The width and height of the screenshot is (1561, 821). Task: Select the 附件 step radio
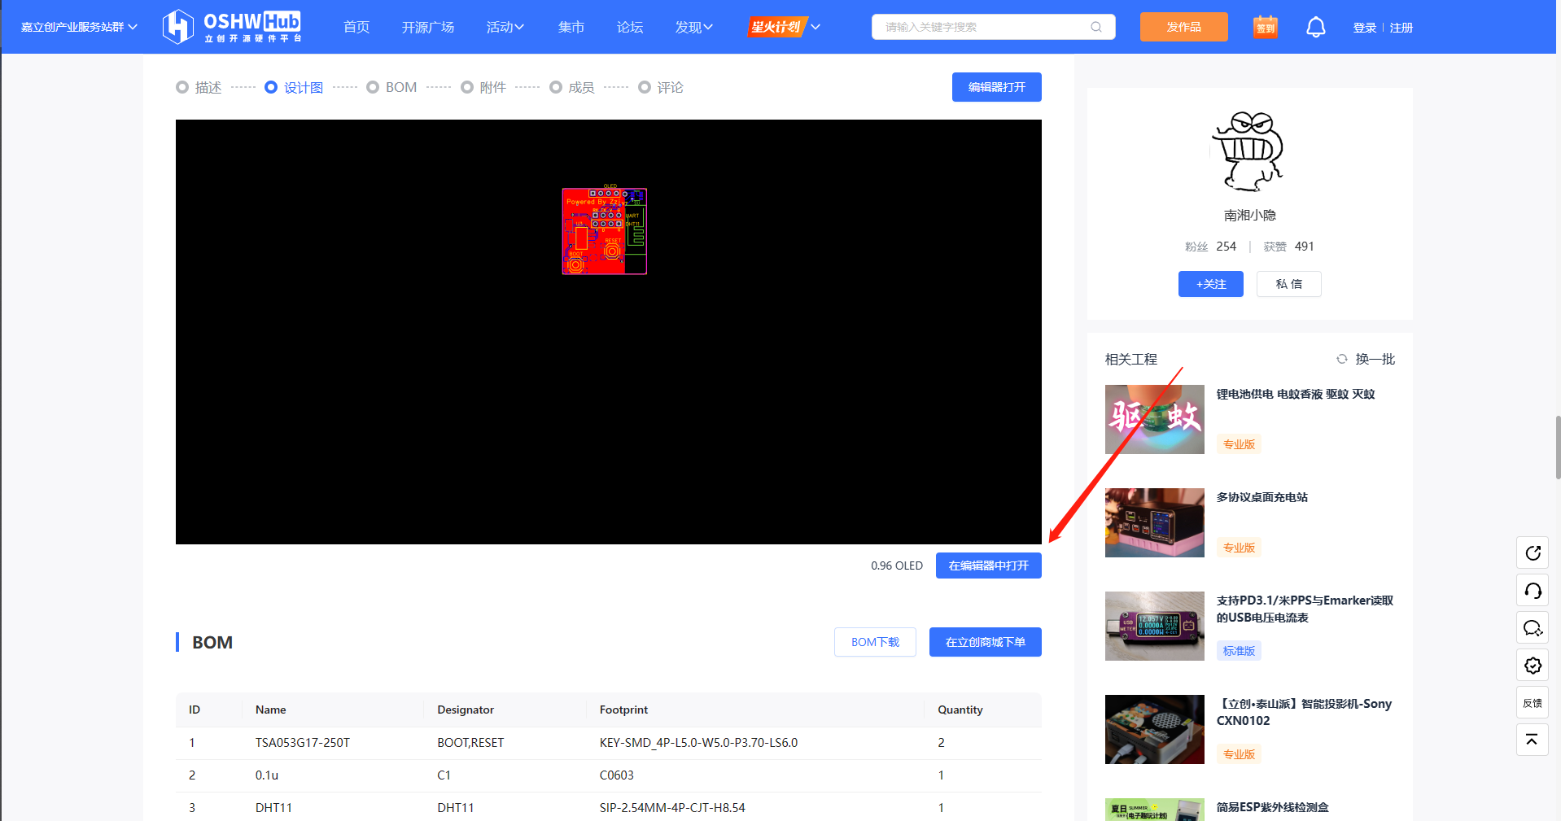467,87
